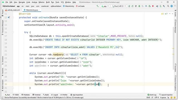178x100 pixels.
Task: Open the Project tool window sidebar
Action: coord(3,13)
